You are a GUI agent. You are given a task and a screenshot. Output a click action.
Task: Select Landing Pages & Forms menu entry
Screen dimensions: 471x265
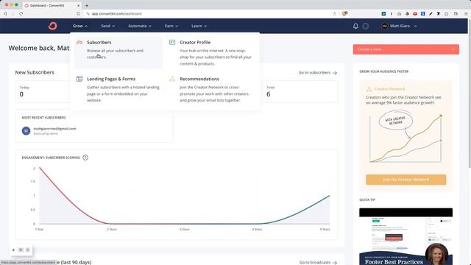[x=118, y=89]
